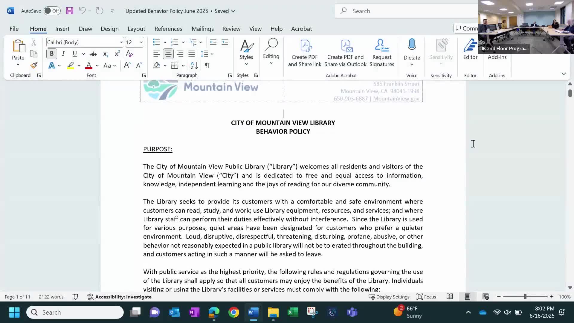
Task: Open the Calibri font name dropdown
Action: tap(121, 42)
